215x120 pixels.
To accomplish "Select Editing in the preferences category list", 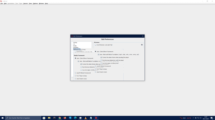I will click(x=75, y=42).
